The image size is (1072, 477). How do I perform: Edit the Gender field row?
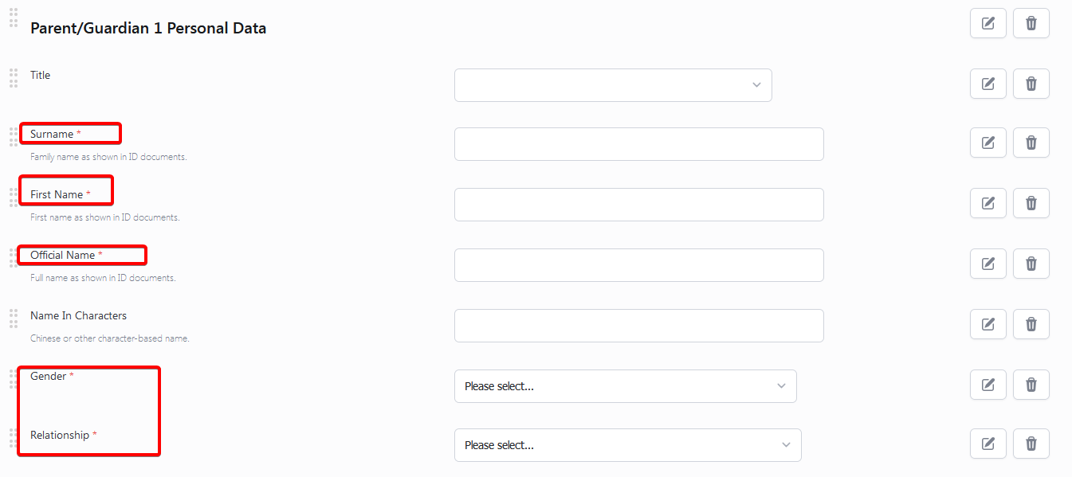click(988, 385)
